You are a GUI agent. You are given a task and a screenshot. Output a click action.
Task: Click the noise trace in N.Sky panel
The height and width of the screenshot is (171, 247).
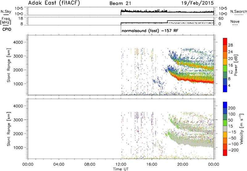(x=167, y=11)
